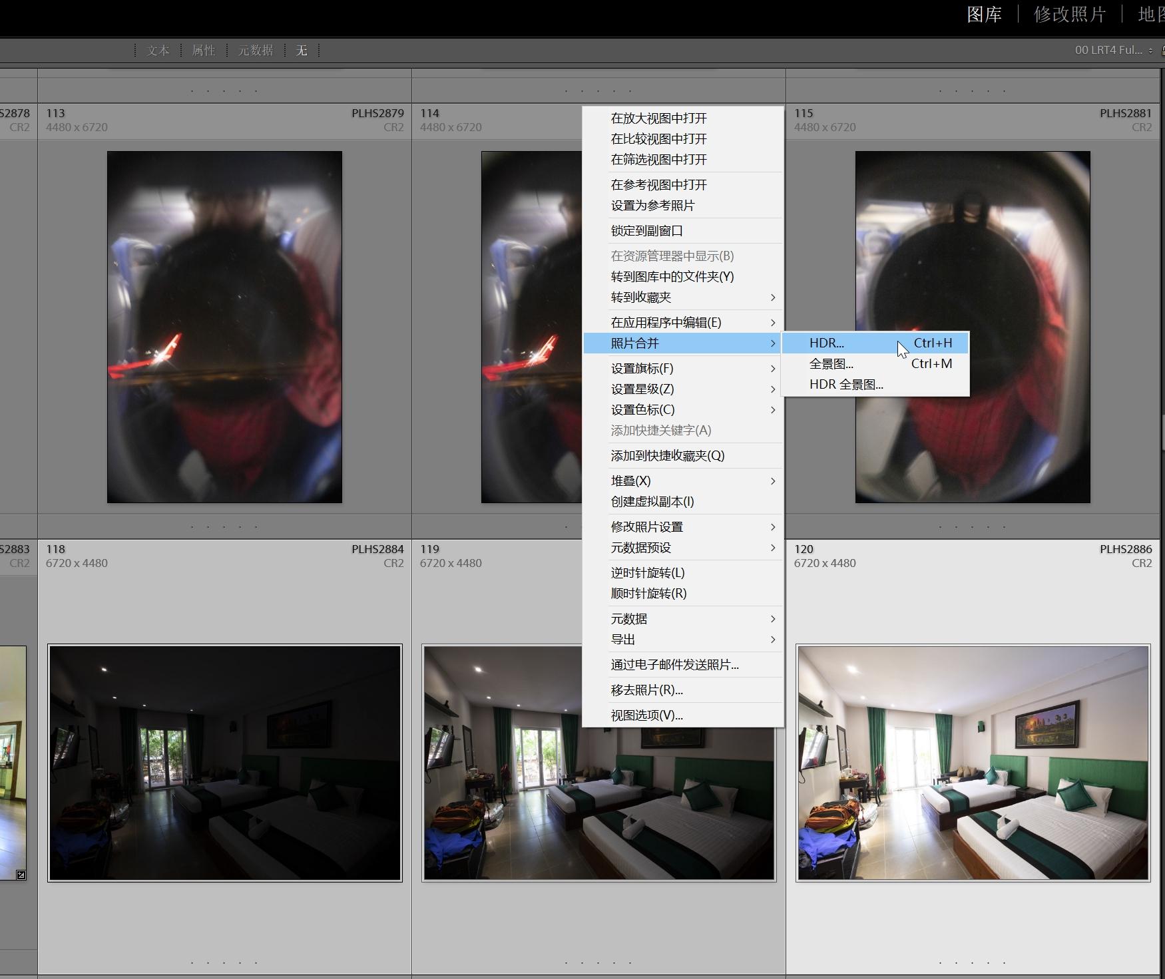Click rating dots under photo 115

pos(973,527)
